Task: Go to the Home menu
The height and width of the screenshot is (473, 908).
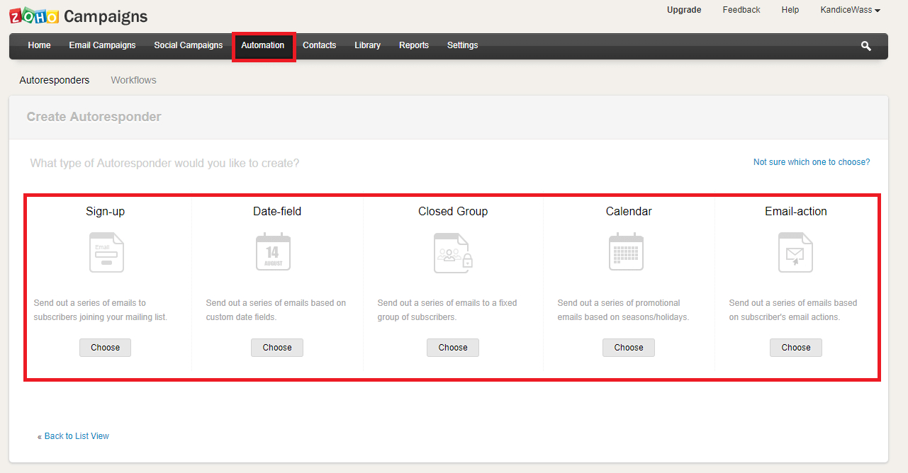Action: click(39, 45)
